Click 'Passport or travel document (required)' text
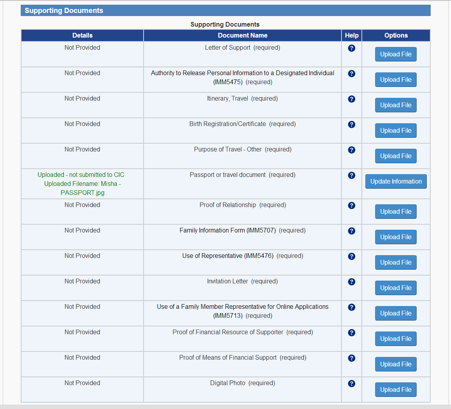 pyautogui.click(x=243, y=175)
